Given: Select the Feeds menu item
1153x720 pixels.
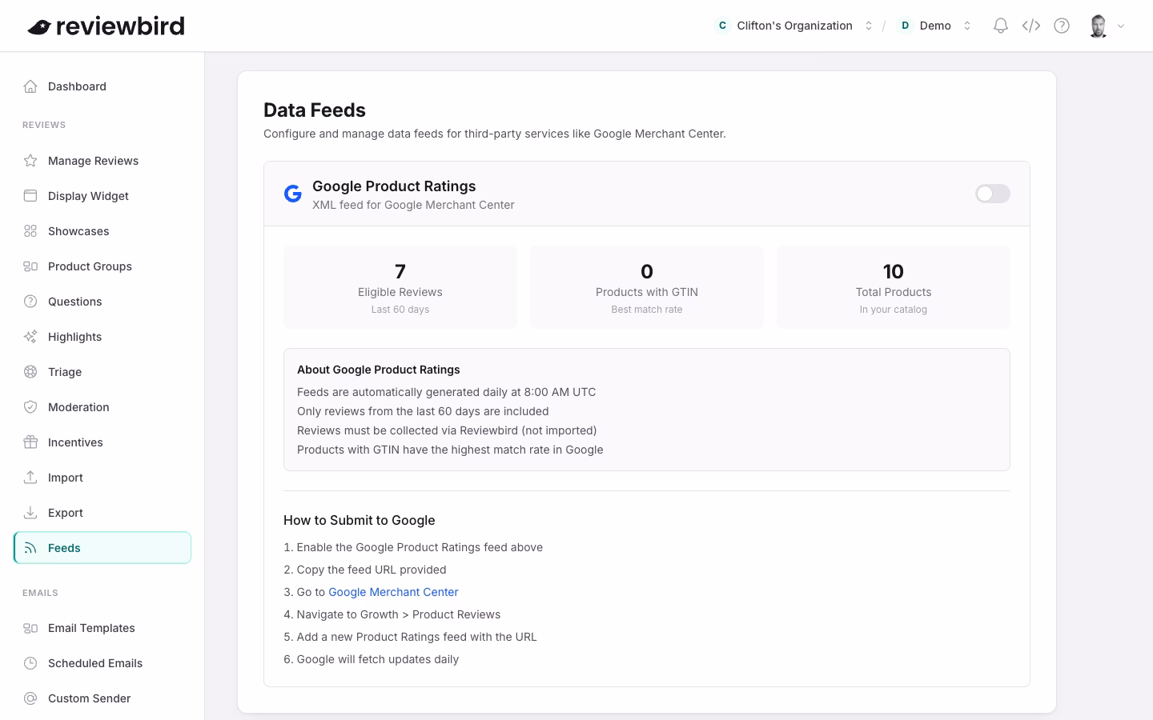Looking at the screenshot, I should click(102, 548).
